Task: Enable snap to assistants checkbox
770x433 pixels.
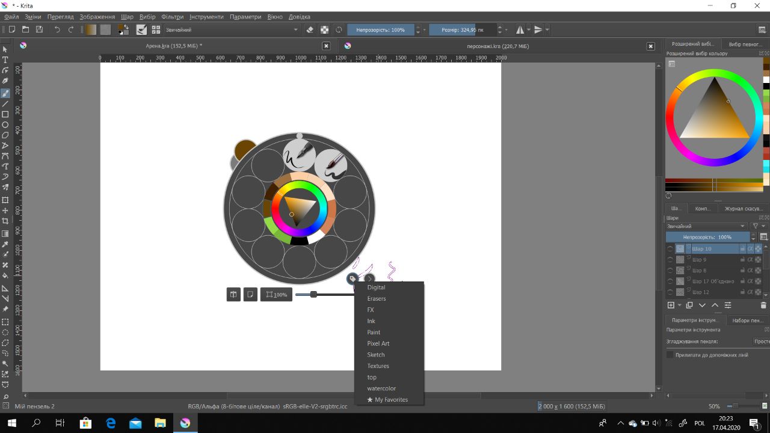Action: click(x=670, y=355)
